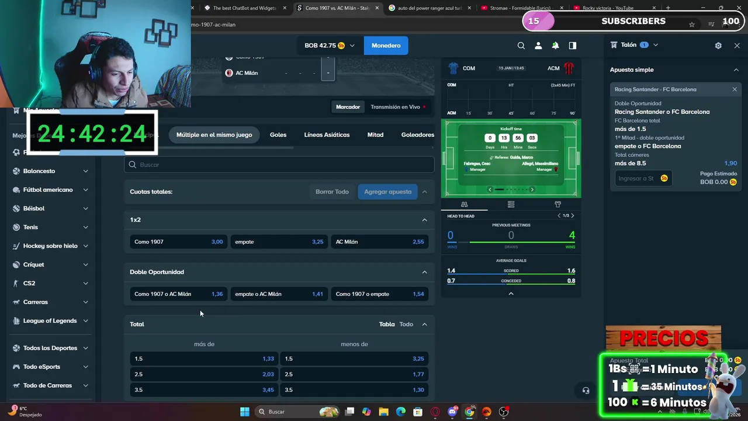
Task: Open Opera browser from the taskbar
Action: (x=435, y=412)
